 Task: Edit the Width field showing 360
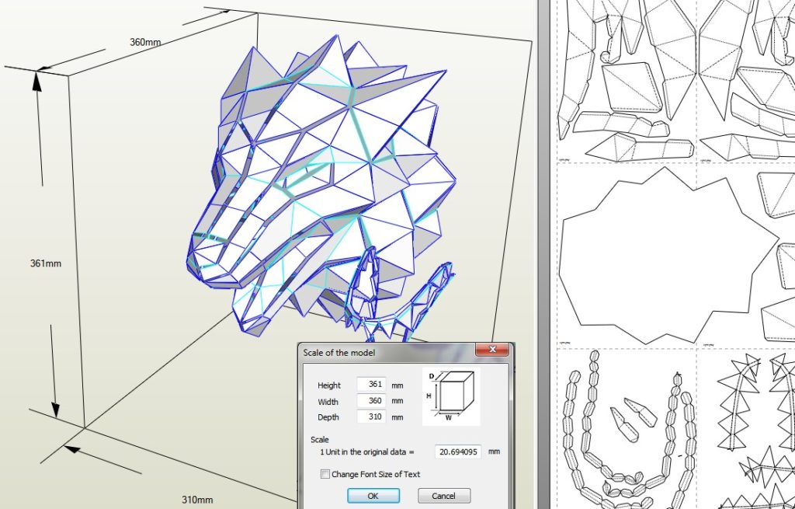coord(371,401)
